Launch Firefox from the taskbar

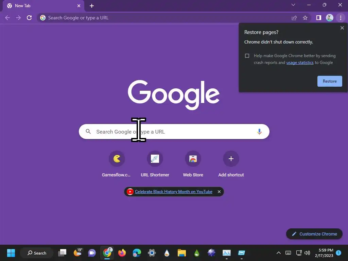click(x=122, y=253)
